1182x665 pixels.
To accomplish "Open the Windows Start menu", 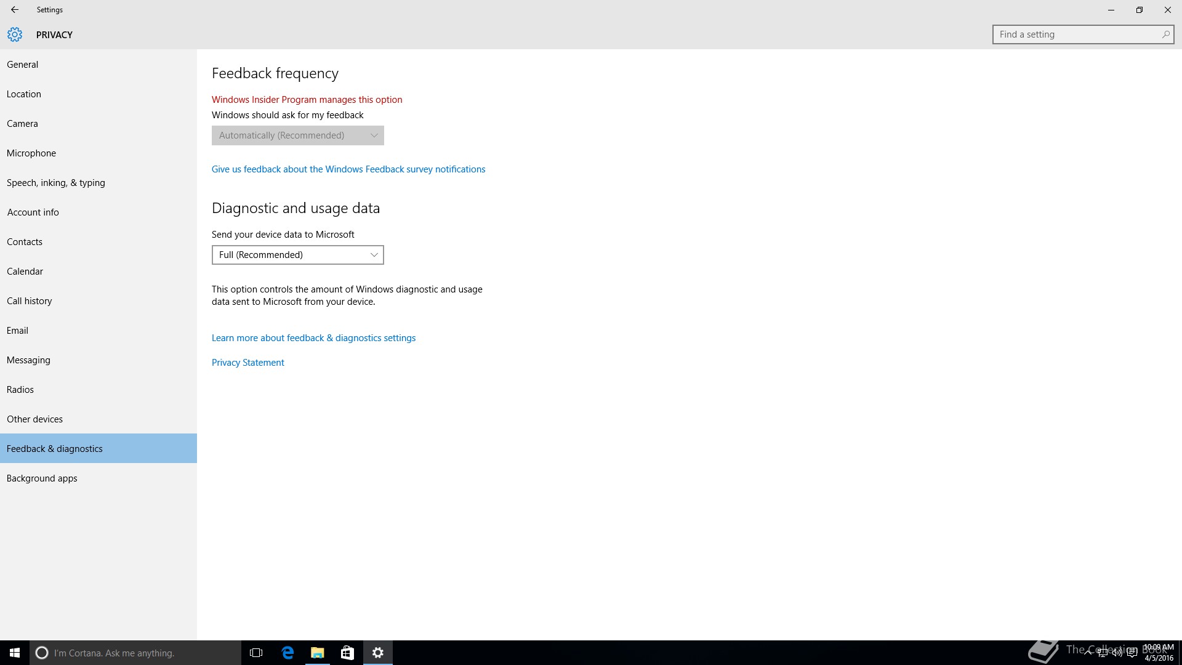I will 15,653.
